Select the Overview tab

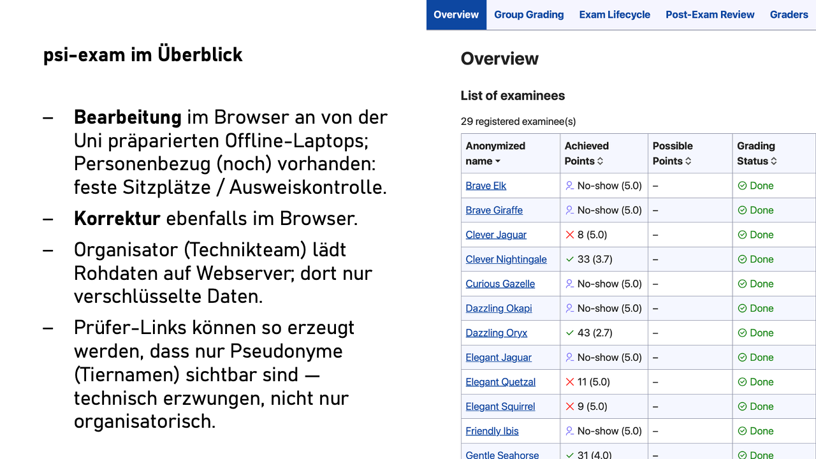456,15
